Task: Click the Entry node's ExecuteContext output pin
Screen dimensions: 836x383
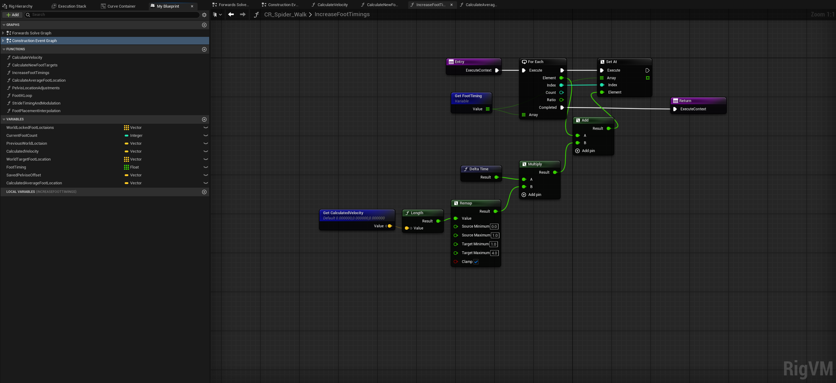Action: [497, 70]
